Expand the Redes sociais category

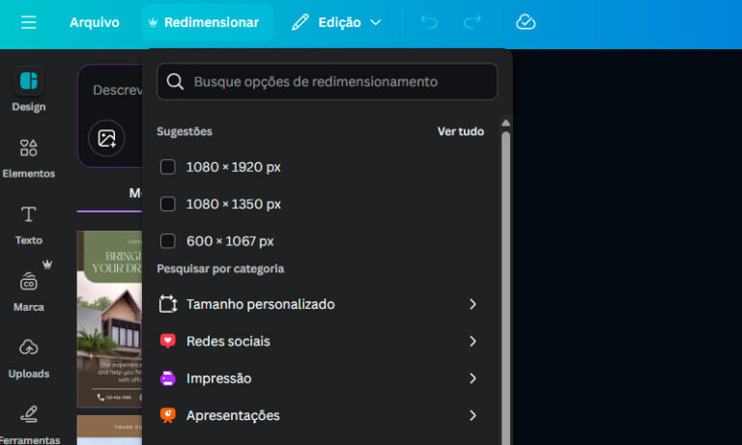click(319, 342)
